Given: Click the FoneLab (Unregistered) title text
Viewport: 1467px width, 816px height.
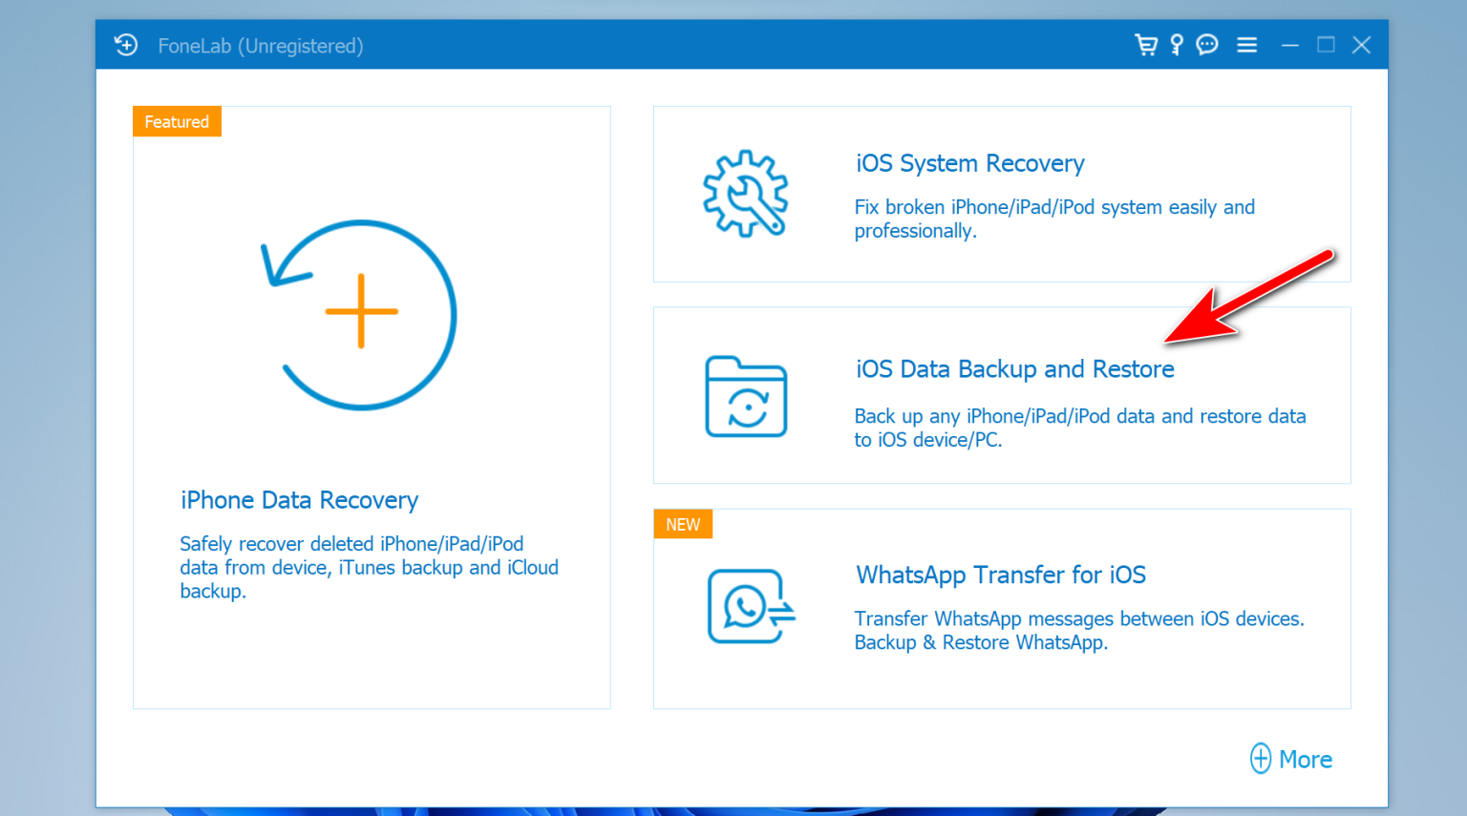Looking at the screenshot, I should click(x=260, y=45).
